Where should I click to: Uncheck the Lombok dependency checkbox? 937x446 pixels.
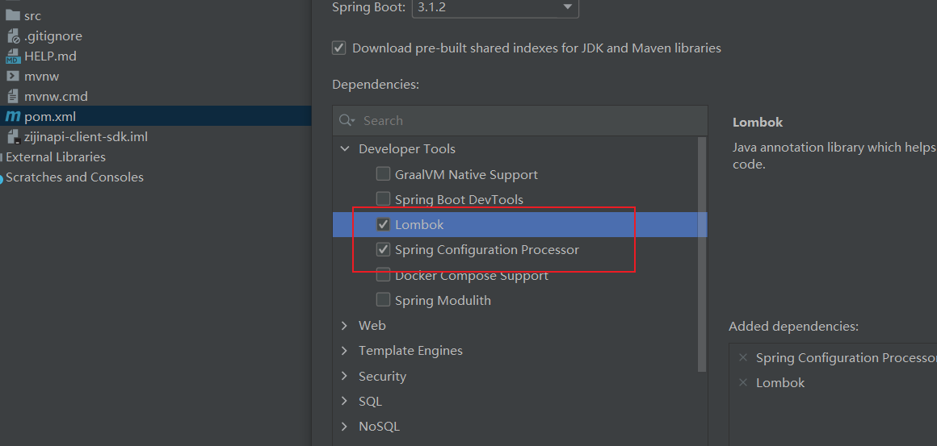(x=383, y=225)
